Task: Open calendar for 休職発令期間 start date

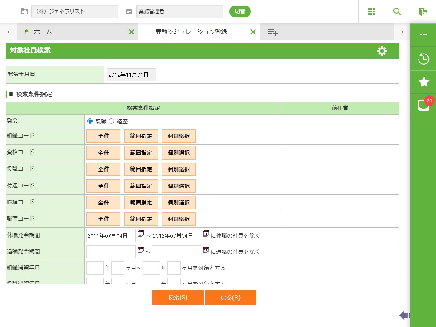Action: coord(141,234)
